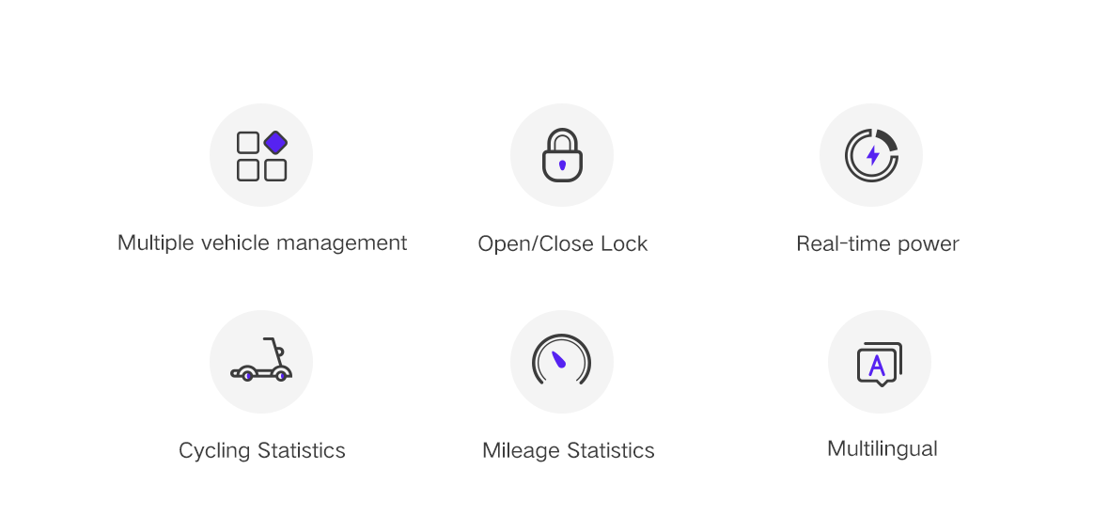Click the Mileage Statistics text
Viewport: 1109px width, 532px height.
tap(568, 450)
